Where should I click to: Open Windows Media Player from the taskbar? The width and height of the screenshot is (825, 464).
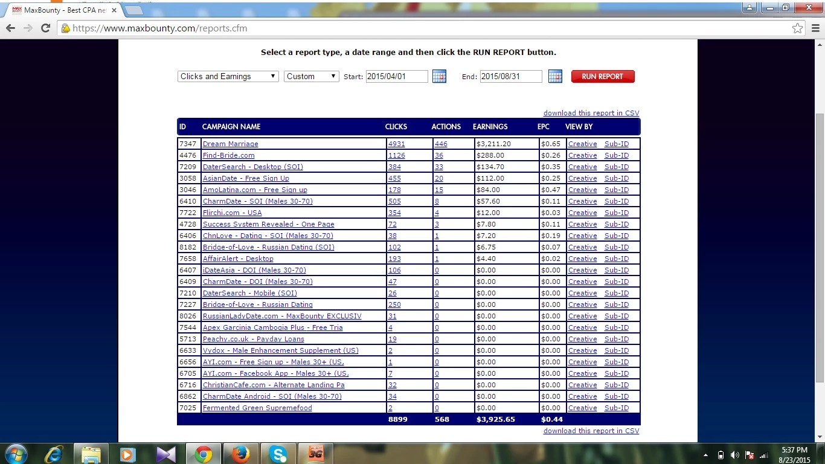coord(128,454)
